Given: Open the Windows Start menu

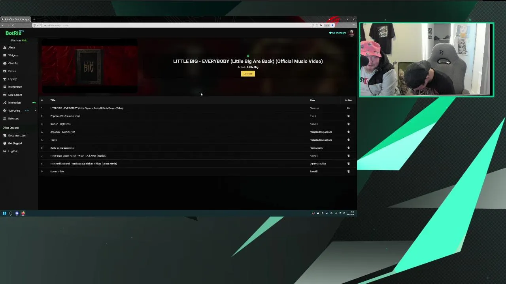Looking at the screenshot, I should pos(4,213).
